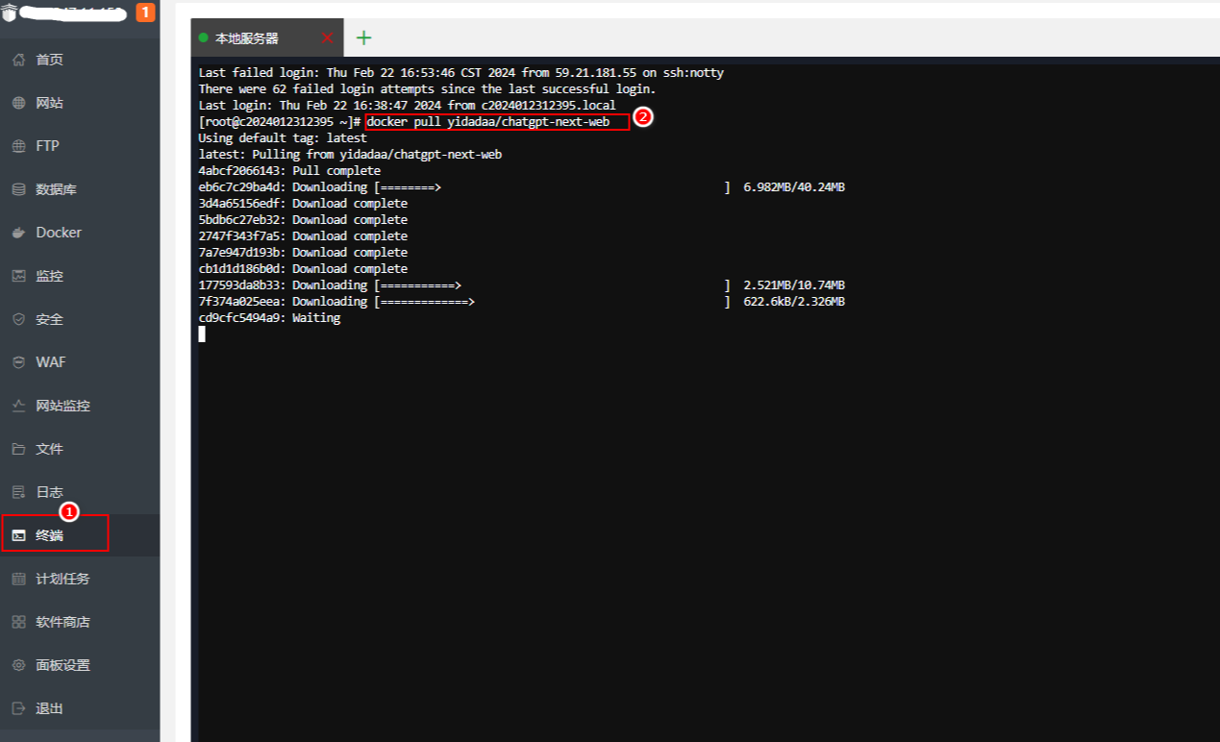Click the 'Using default tag: latest' line
The height and width of the screenshot is (742, 1220).
click(283, 138)
